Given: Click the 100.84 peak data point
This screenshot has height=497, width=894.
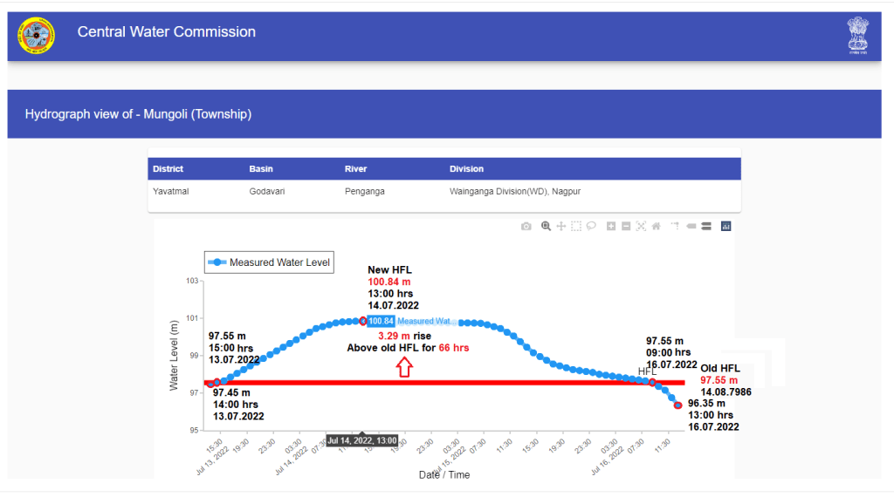Looking at the screenshot, I should click(363, 321).
